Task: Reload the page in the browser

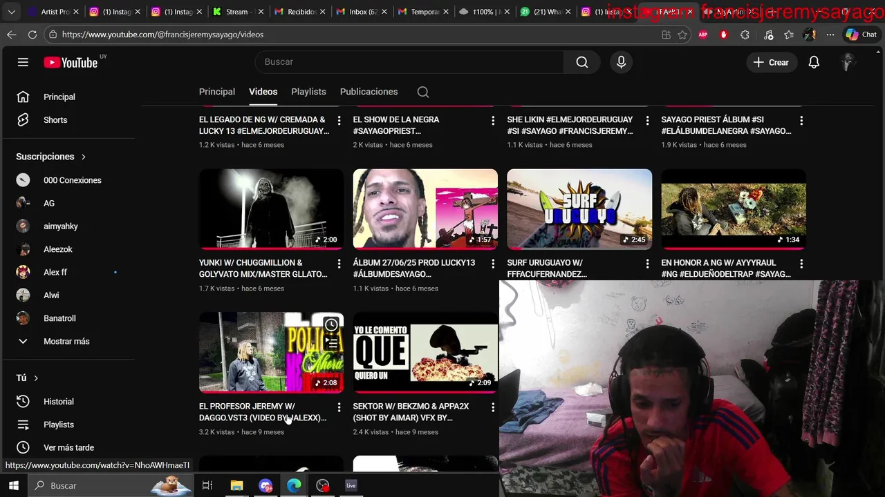Action: tap(32, 35)
